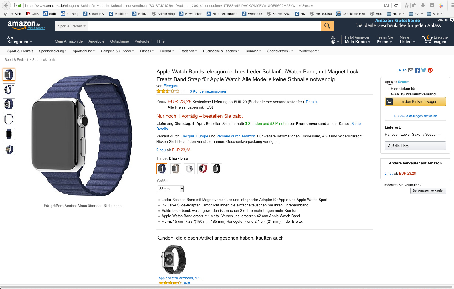Share product via Twitter icon

point(424,70)
